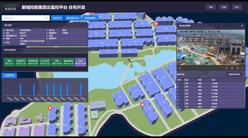This screenshot has height=138, width=248.
Task: Select monitor row 2, 15号楼
Action: click(210, 87)
